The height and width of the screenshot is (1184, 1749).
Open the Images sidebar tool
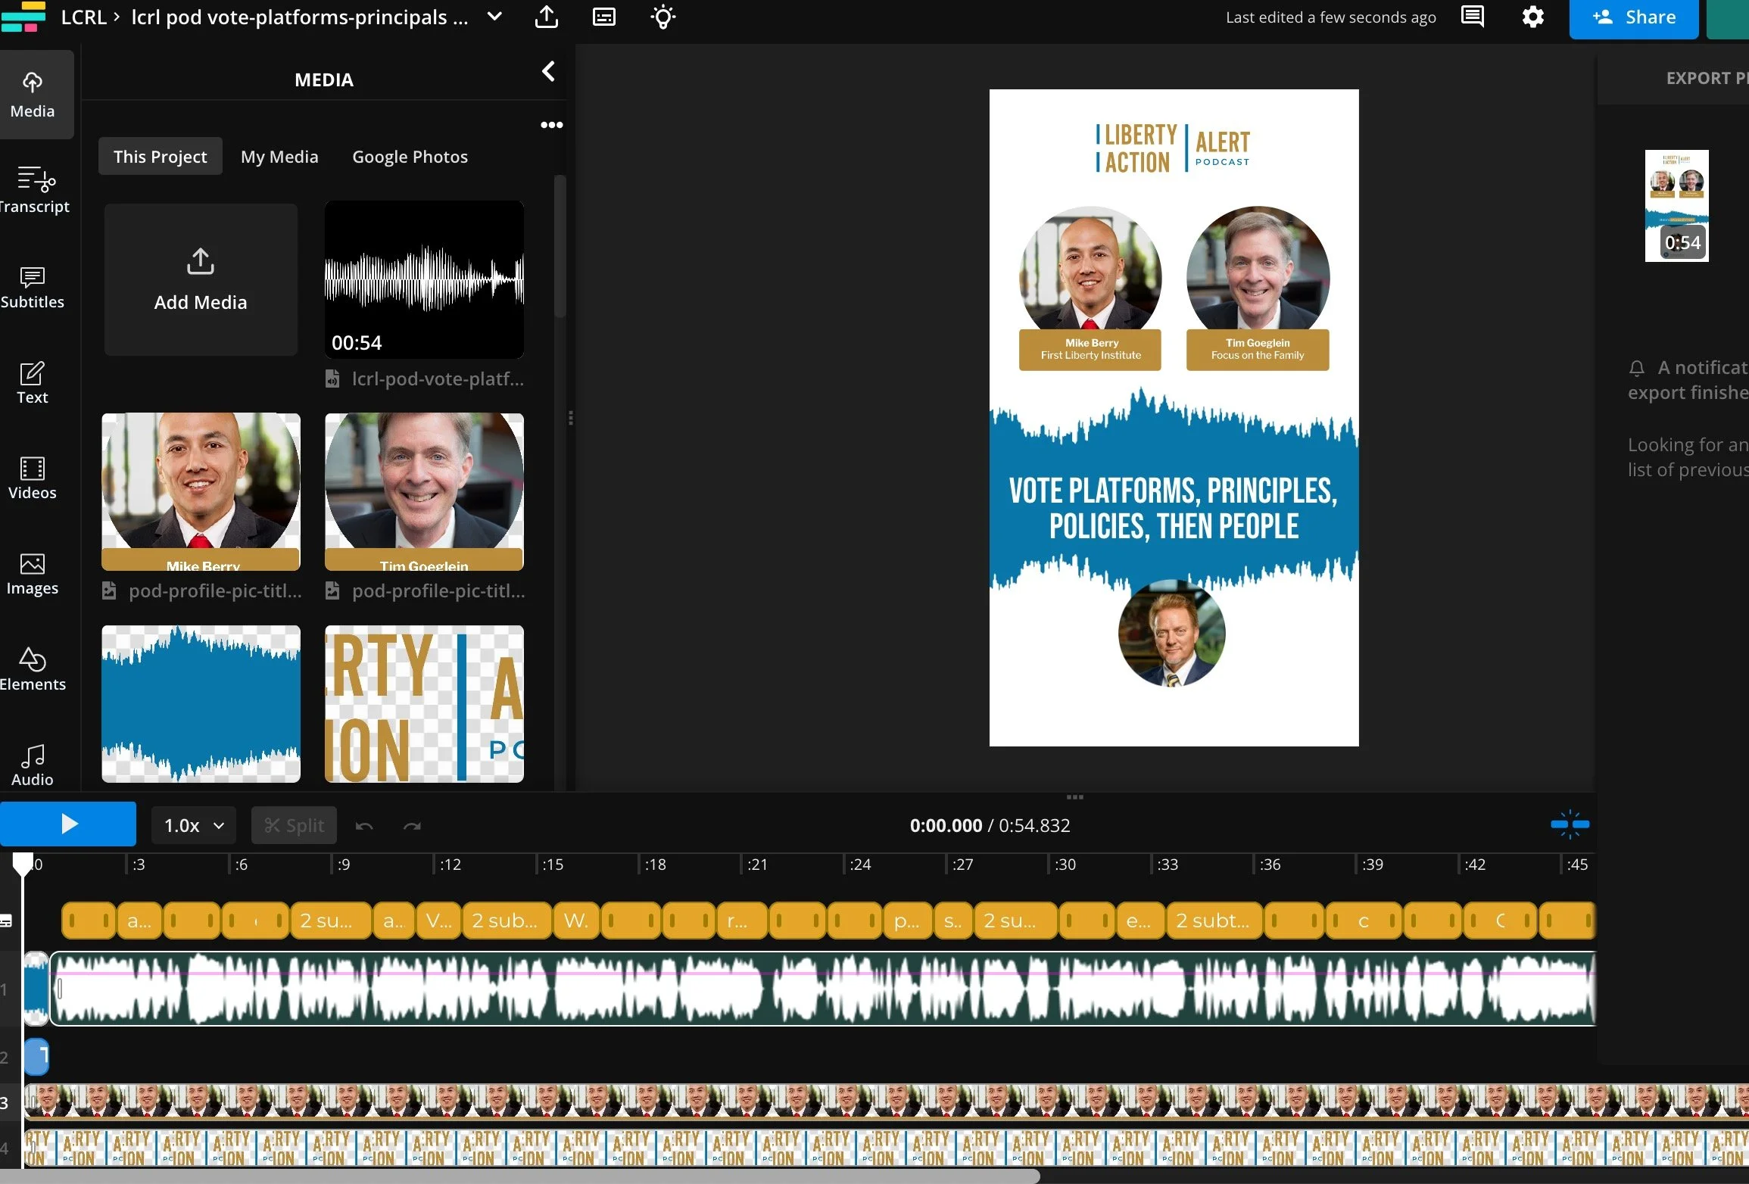[x=33, y=573]
